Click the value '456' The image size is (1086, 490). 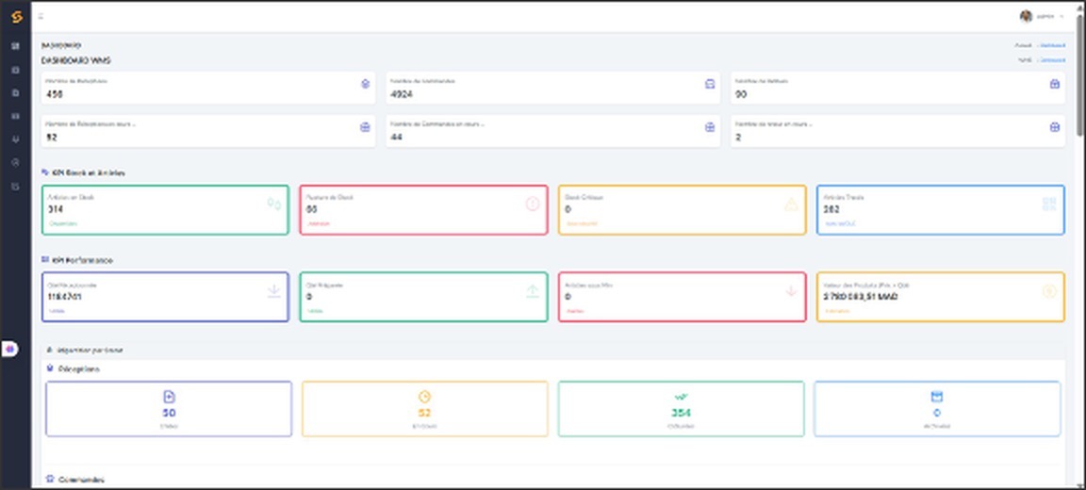[54, 93]
